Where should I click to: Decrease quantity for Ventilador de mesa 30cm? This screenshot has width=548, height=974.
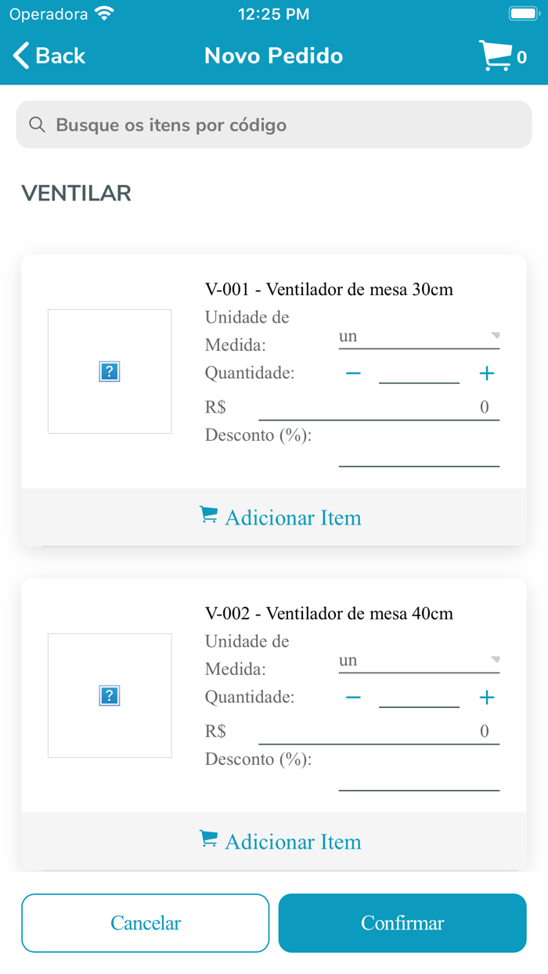coord(353,373)
